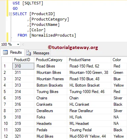This screenshot has height=139, width=127.
Task: Click the Green color cell
Action: pos(119,73)
